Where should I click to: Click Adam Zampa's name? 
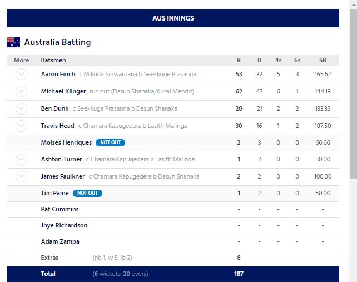tap(60, 242)
